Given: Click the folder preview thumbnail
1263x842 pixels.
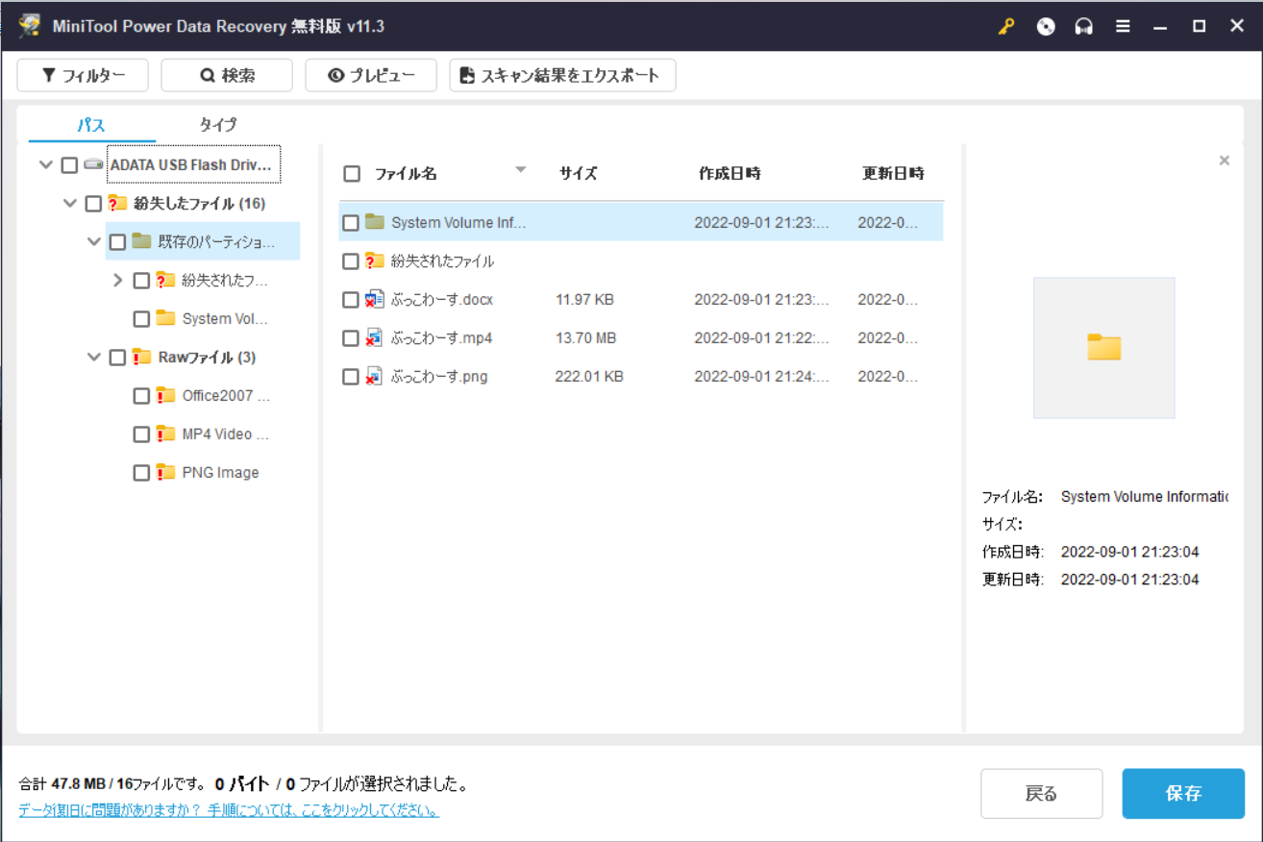Looking at the screenshot, I should pyautogui.click(x=1103, y=348).
